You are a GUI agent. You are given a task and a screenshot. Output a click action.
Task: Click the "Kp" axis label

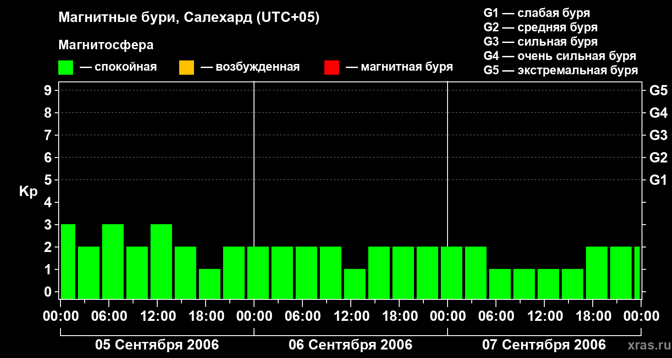click(28, 192)
